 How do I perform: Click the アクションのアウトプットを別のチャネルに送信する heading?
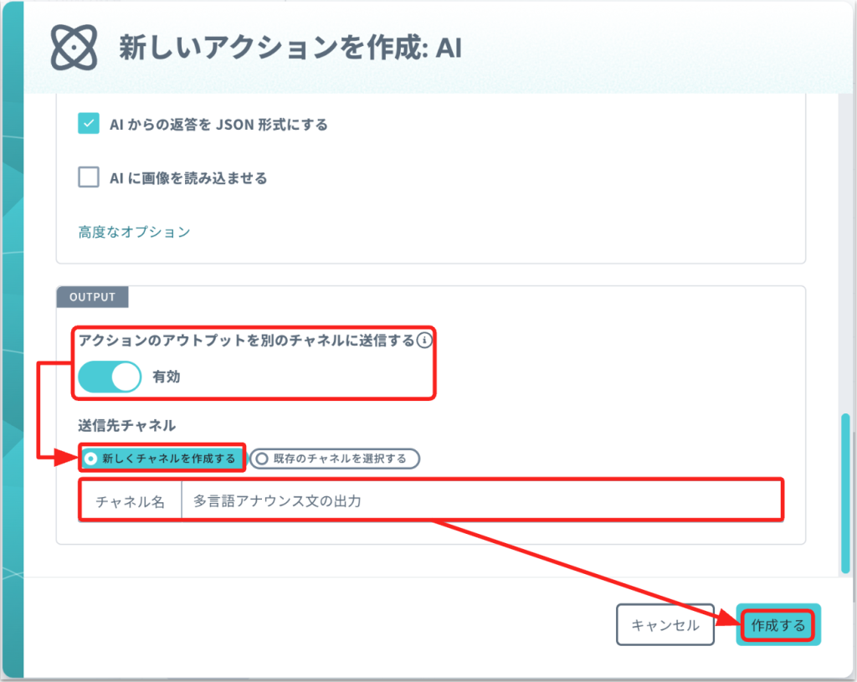247,341
